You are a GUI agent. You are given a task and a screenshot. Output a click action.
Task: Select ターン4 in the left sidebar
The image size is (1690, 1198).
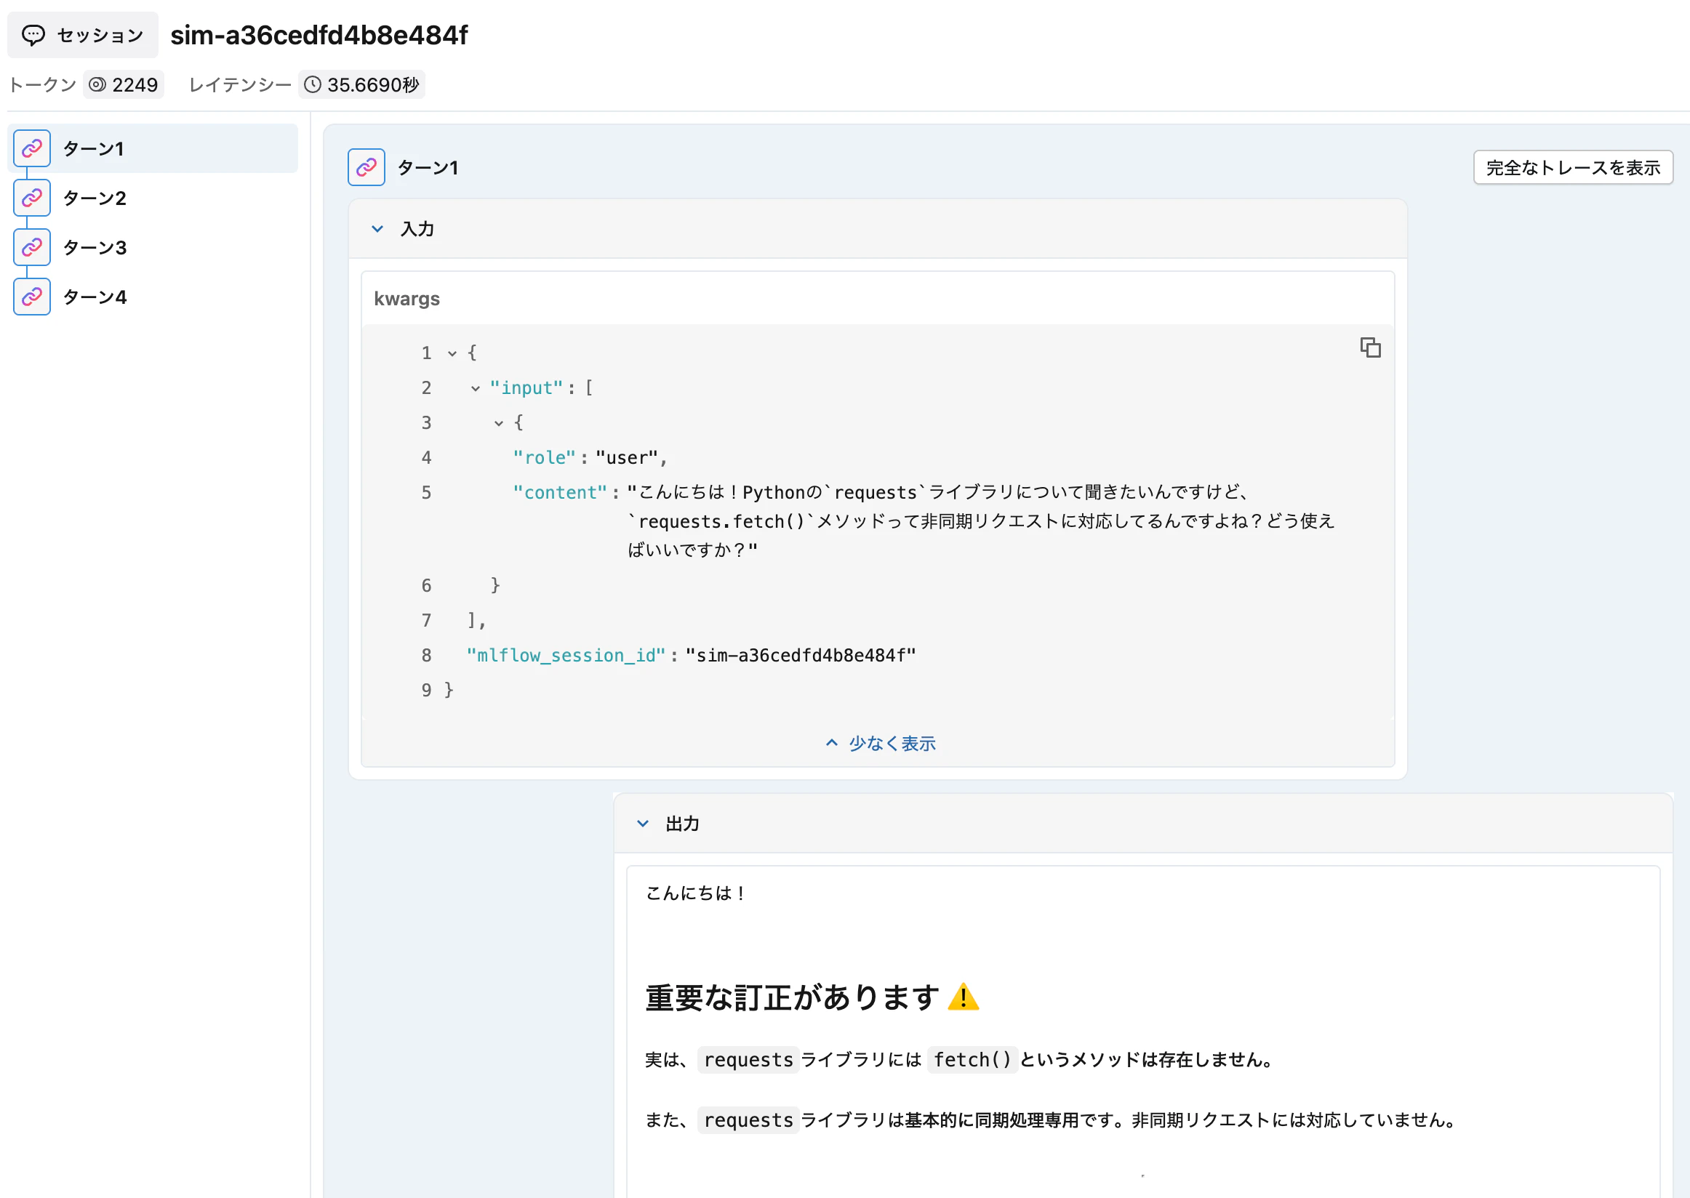click(94, 296)
